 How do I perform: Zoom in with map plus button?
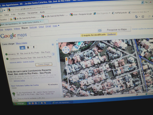[x=67, y=63]
